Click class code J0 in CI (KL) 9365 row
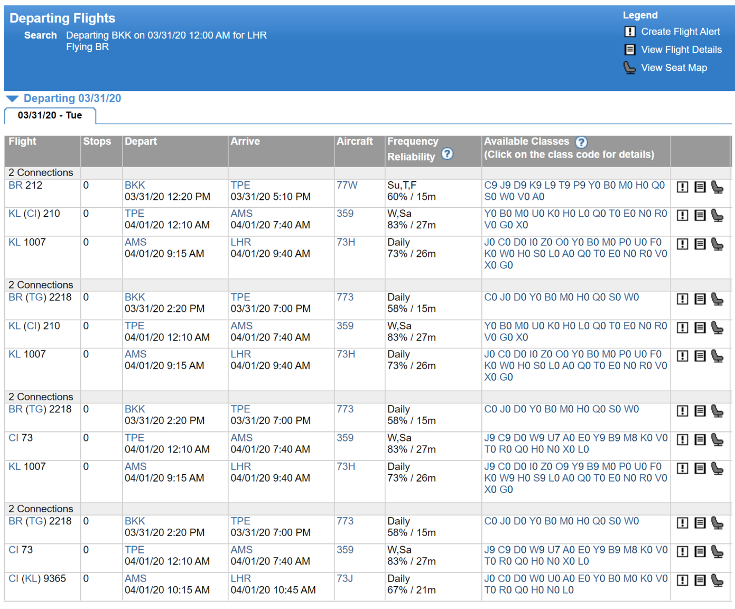The height and width of the screenshot is (609, 735). click(x=490, y=579)
